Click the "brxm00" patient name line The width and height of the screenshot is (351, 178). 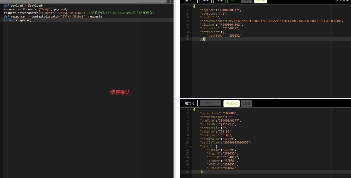pos(222,161)
